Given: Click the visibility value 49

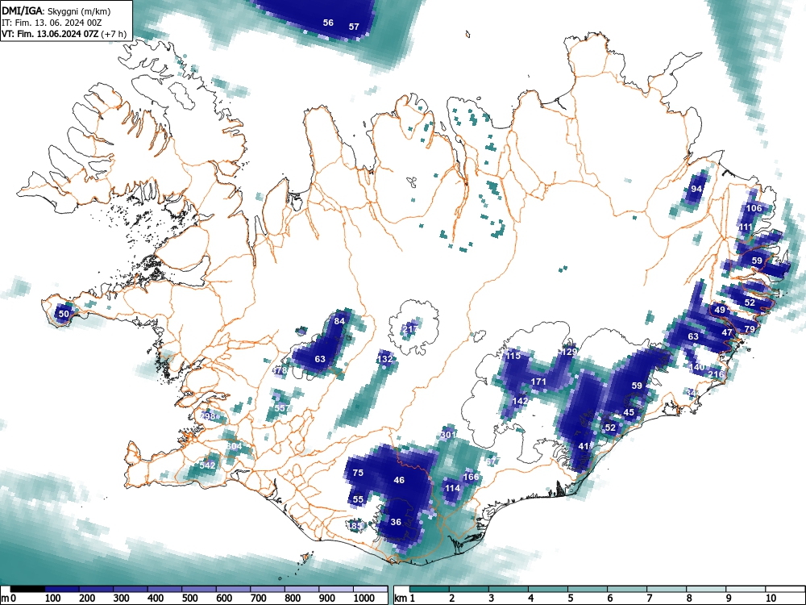Looking at the screenshot, I should click(720, 310).
